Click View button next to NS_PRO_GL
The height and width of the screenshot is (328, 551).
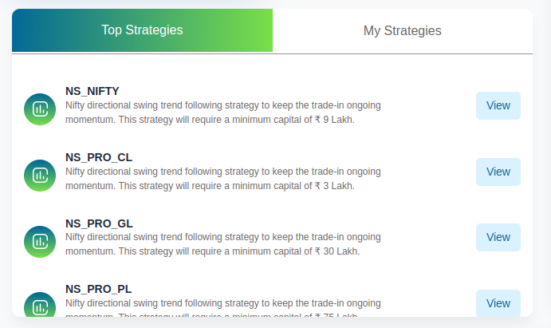click(498, 237)
